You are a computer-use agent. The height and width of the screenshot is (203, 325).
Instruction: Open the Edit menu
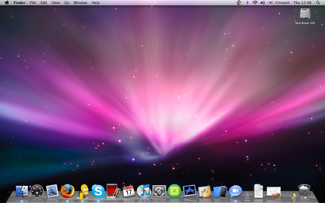44,3
